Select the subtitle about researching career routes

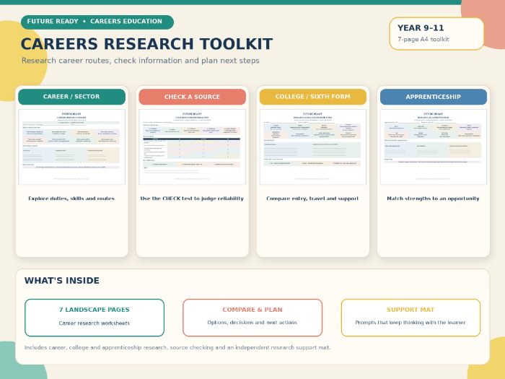(x=141, y=61)
